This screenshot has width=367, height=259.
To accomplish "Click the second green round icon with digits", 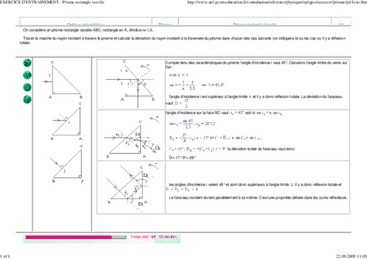I will coord(27,75).
